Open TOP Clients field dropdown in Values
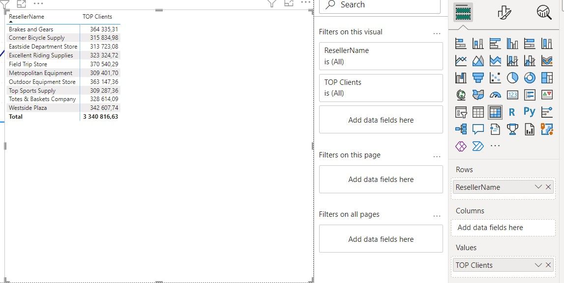 538,265
